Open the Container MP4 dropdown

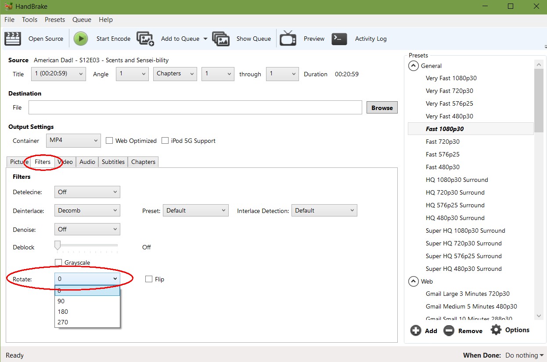[73, 141]
